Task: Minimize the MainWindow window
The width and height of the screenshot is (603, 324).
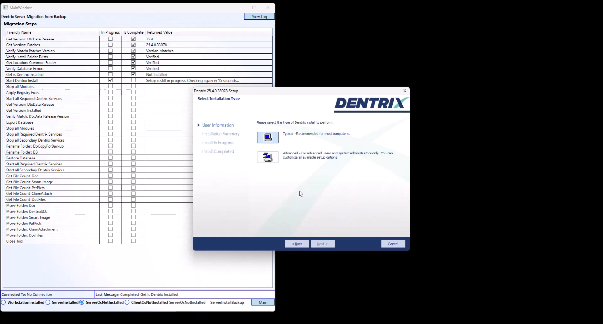Action: (239, 8)
